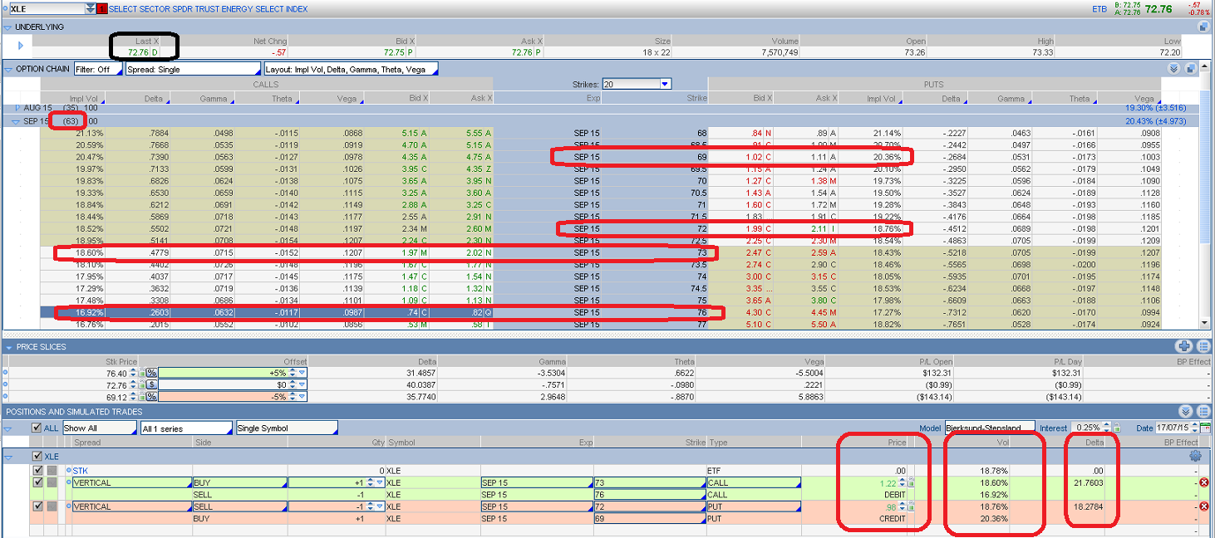Click the lock icon on 69.12 price slice
This screenshot has width=1215, height=538.
click(142, 397)
